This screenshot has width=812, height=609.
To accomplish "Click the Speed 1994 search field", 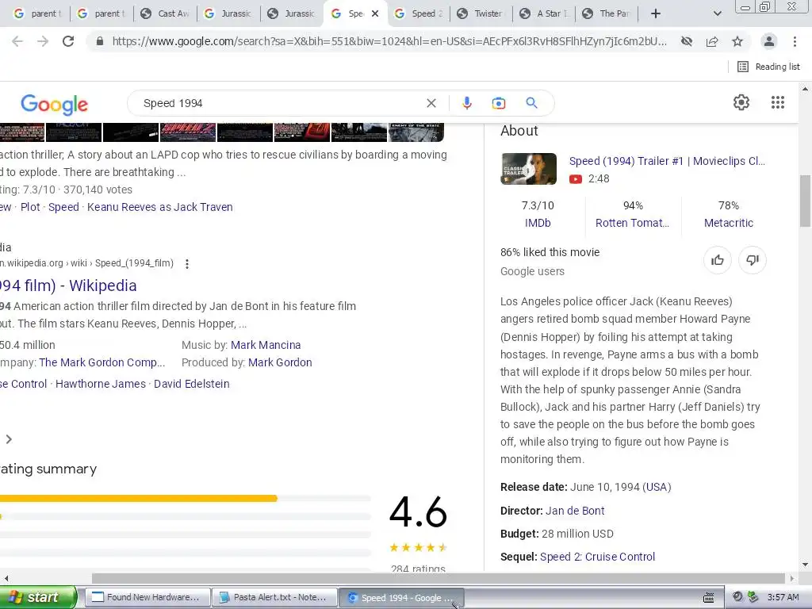I will point(280,103).
